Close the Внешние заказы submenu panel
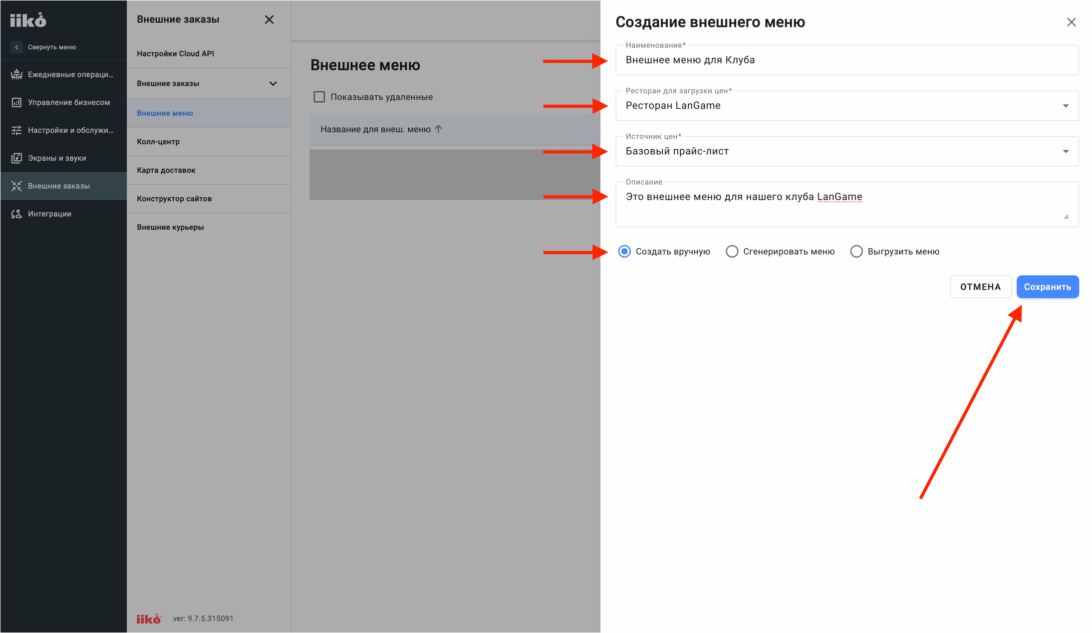Image resolution: width=1092 pixels, height=633 pixels. point(269,19)
